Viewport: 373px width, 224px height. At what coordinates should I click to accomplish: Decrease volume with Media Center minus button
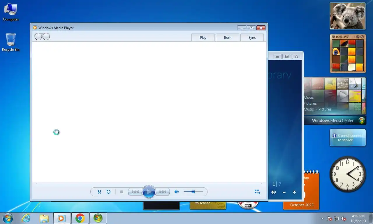click(x=284, y=192)
